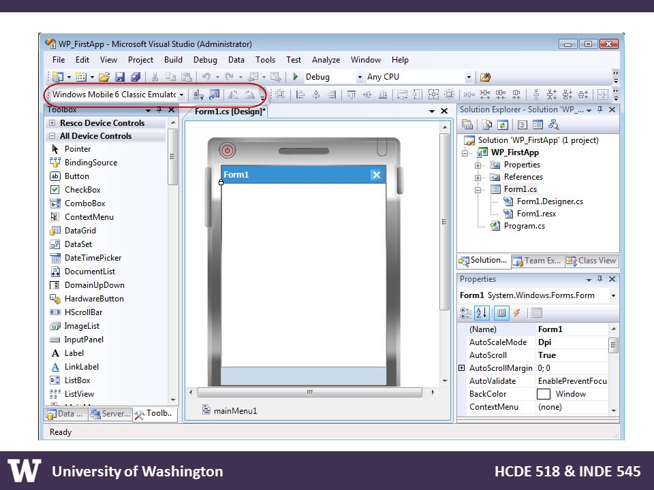
Task: Click the Redo arrow icon
Action: pyautogui.click(x=229, y=77)
